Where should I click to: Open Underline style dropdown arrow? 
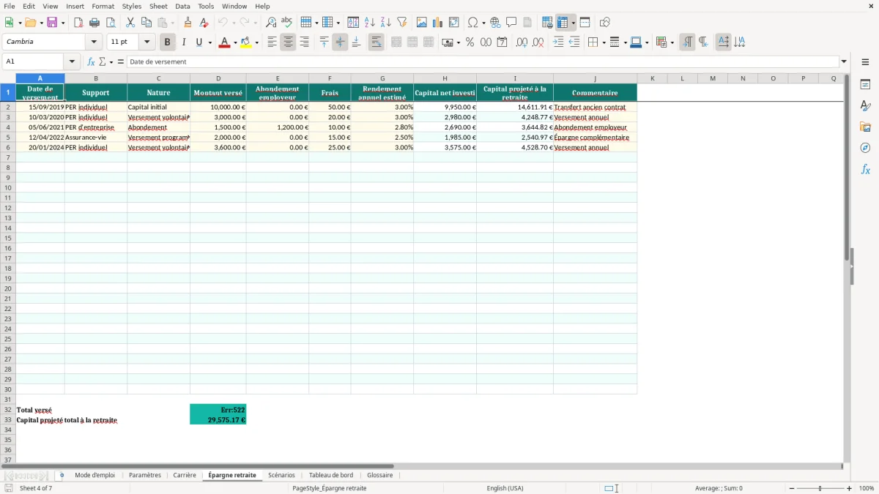[x=209, y=42]
